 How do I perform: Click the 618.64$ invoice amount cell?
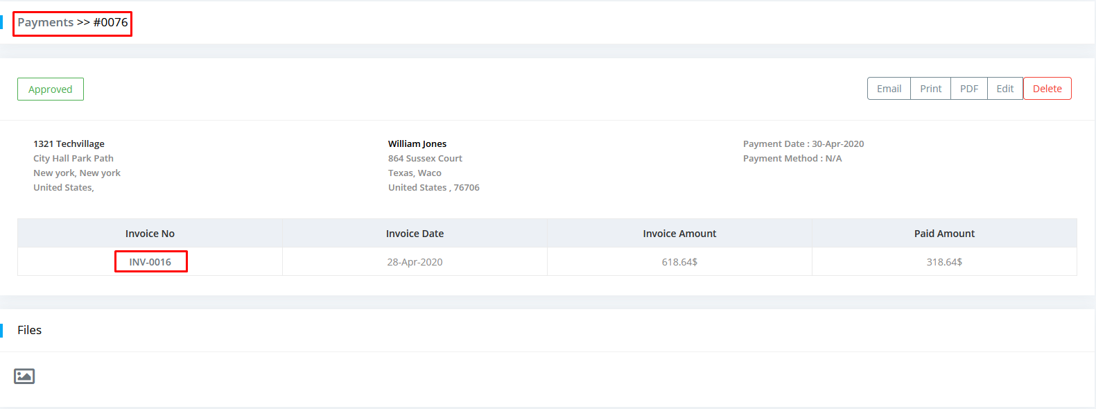(x=679, y=262)
